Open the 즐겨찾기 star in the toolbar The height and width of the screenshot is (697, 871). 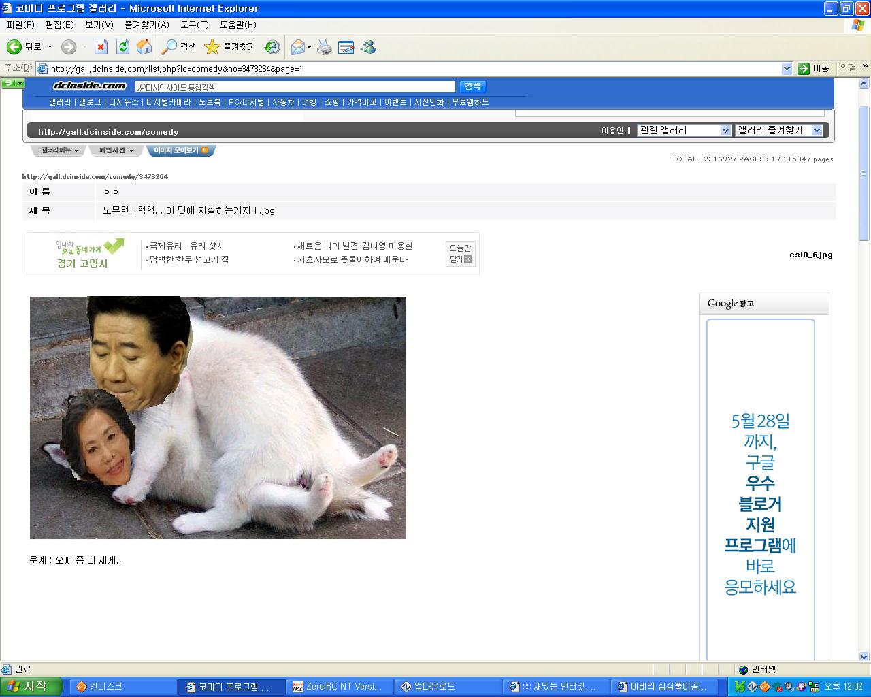click(212, 47)
